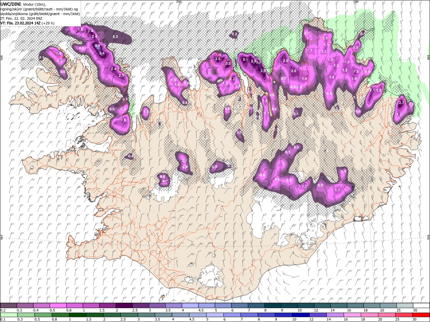430x322 pixels.
Task: Click the 2.2 snowfall value on the map
Action: point(232,79)
